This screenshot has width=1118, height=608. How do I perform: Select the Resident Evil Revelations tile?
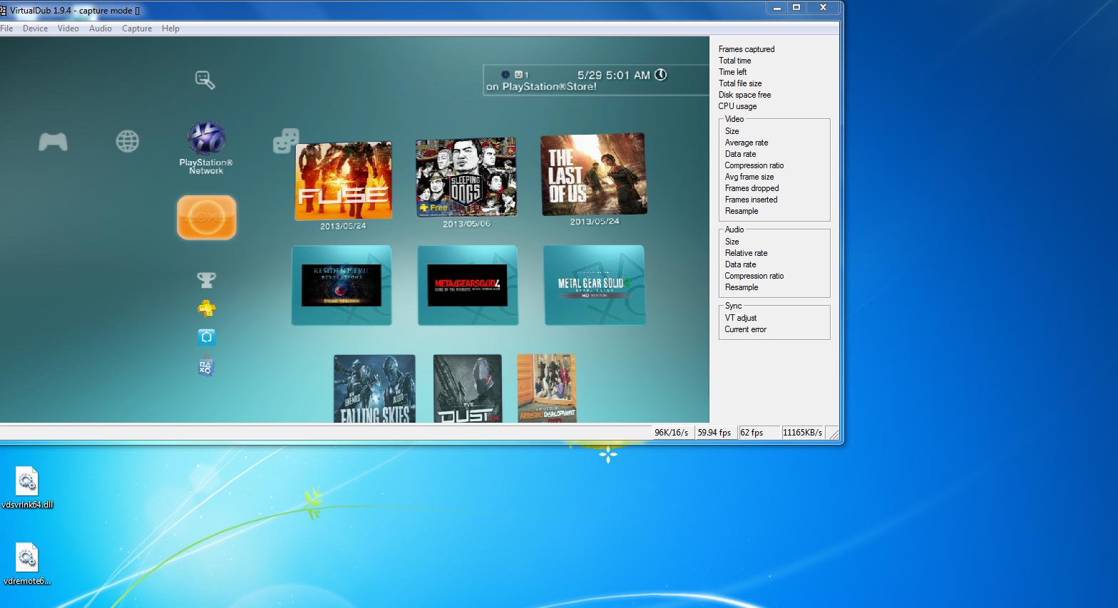coord(342,285)
